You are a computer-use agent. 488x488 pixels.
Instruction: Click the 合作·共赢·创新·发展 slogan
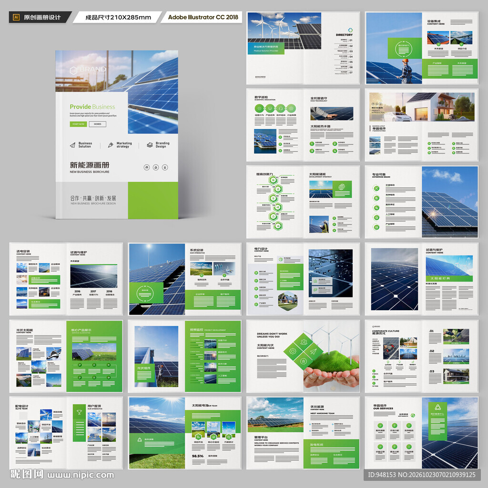(93, 198)
